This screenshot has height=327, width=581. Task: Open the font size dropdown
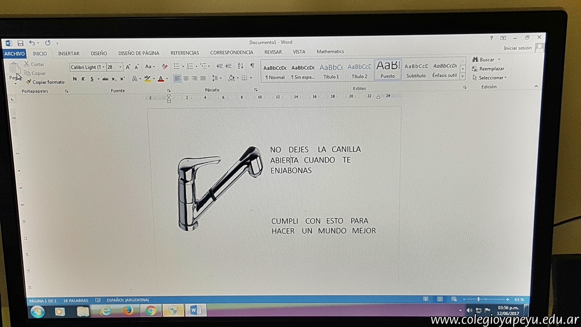120,67
